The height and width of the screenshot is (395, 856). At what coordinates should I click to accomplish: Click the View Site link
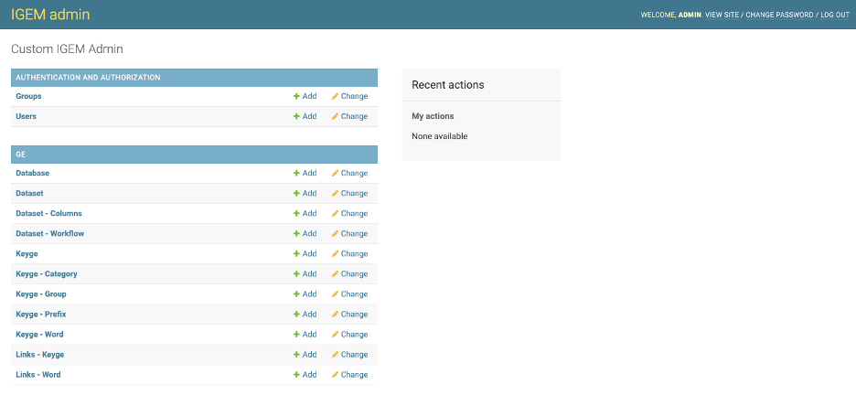722,15
